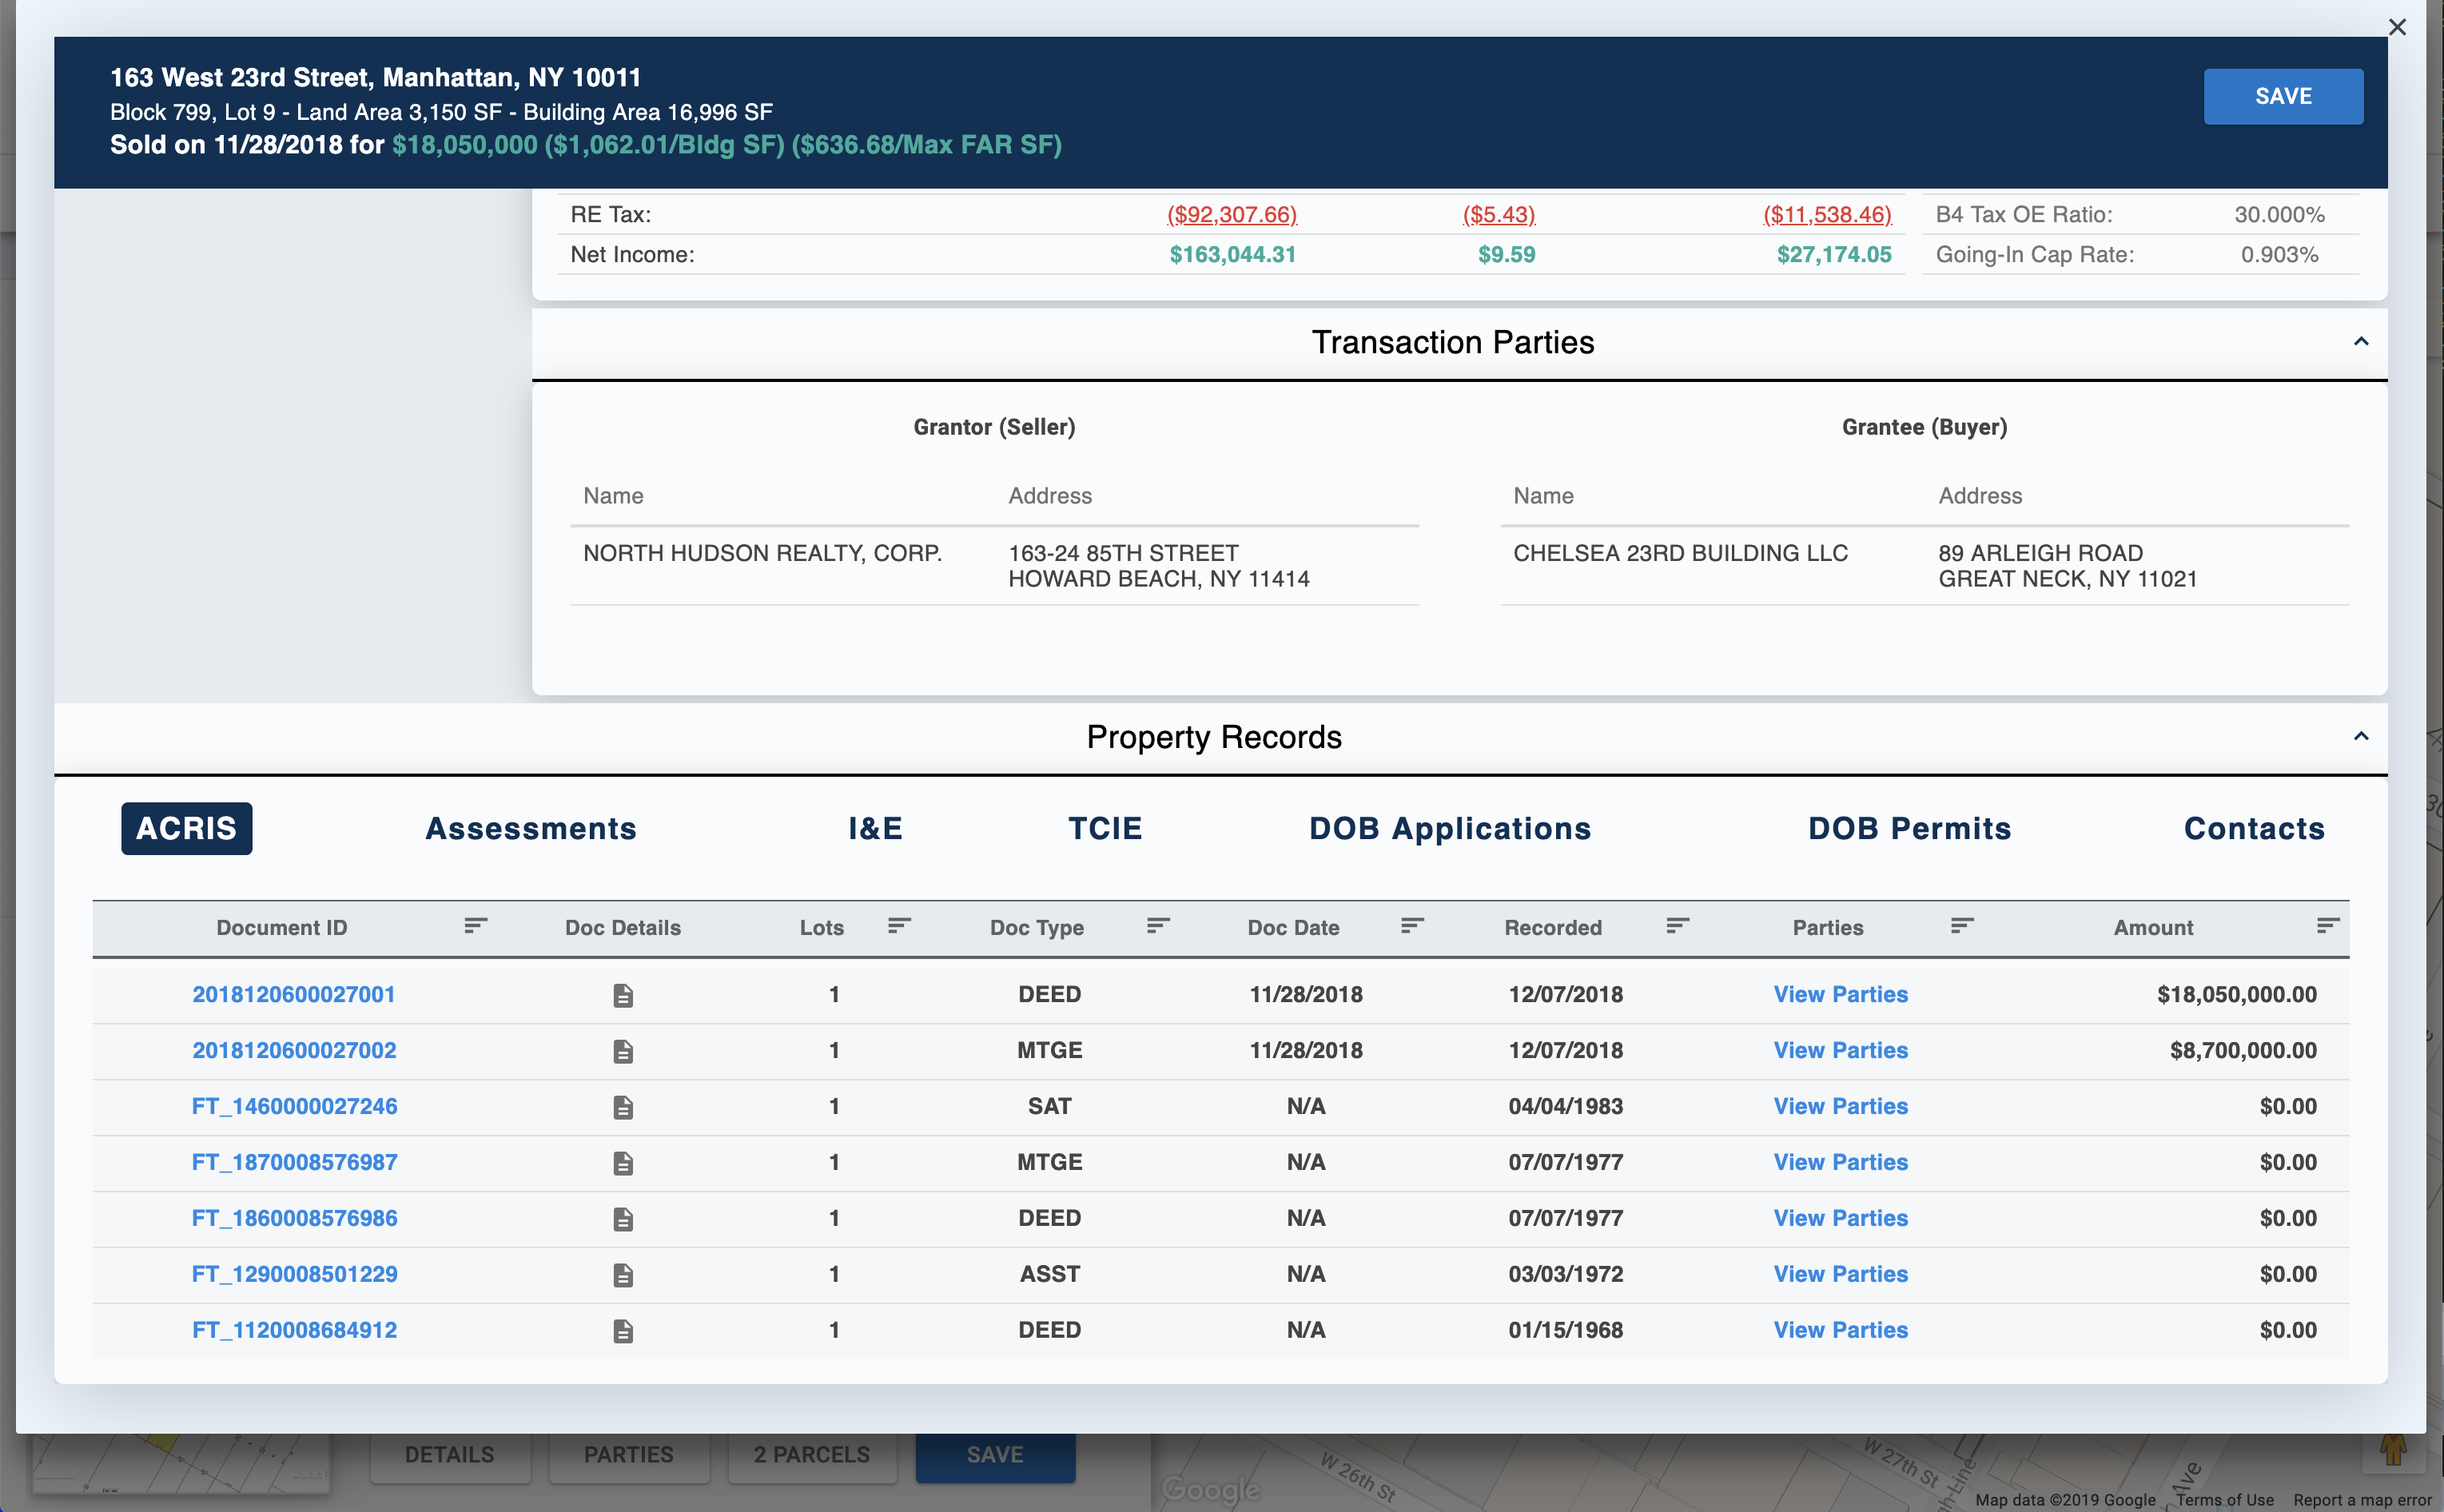
Task: Open doc details icon for FT_1860008576986
Action: [x=623, y=1219]
